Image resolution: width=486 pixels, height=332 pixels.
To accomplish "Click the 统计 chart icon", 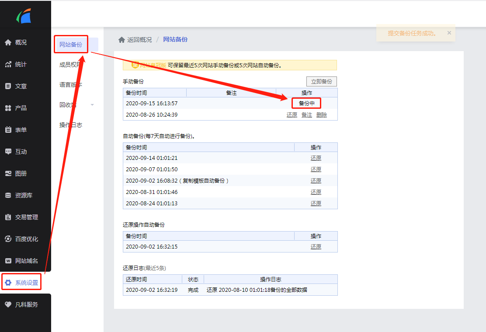I will coord(8,64).
